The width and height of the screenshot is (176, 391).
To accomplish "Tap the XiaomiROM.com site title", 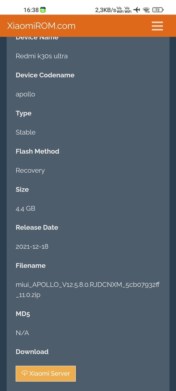I will [41, 26].
